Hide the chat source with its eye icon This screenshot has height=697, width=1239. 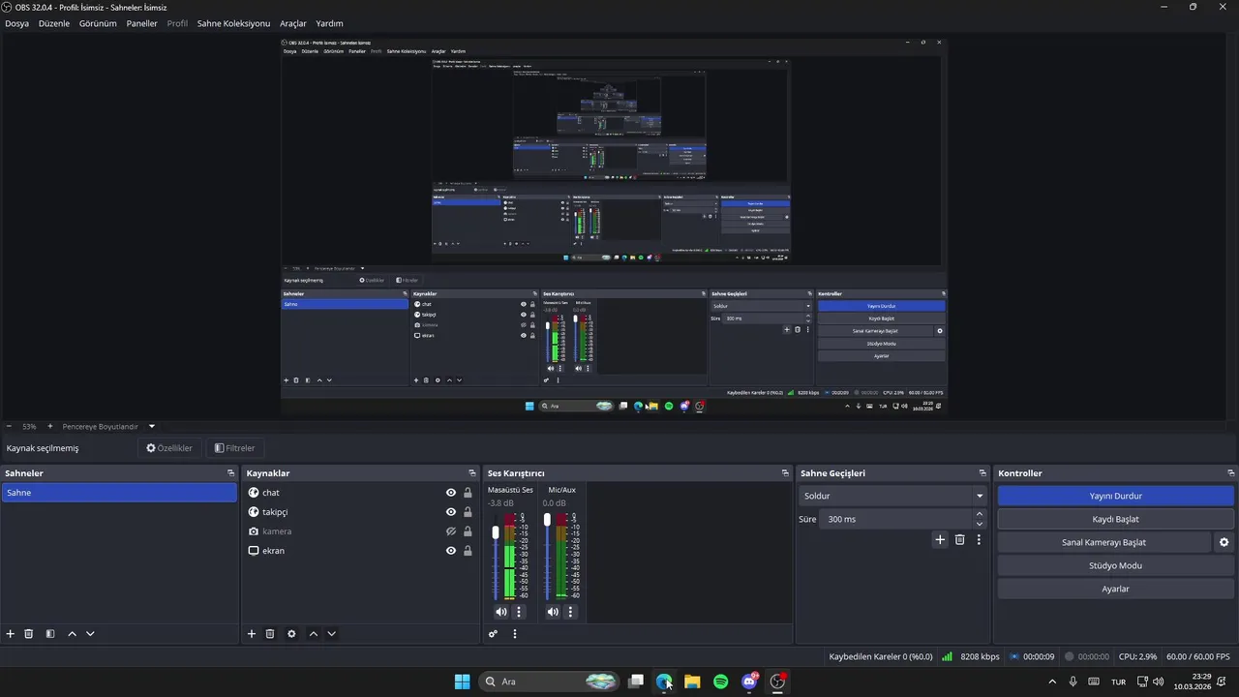tap(451, 493)
